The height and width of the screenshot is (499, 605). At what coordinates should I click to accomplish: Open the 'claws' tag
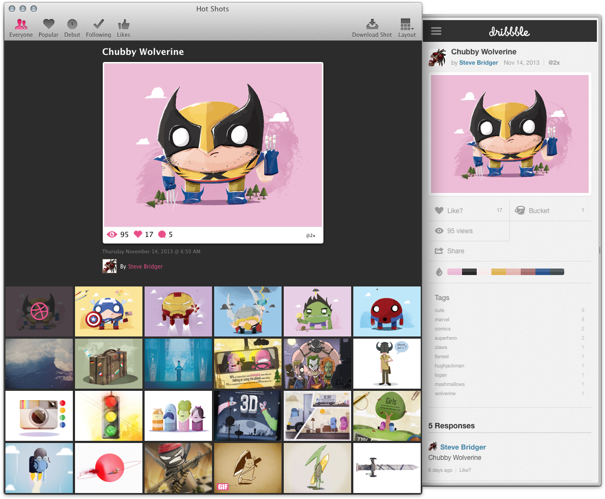(x=441, y=347)
